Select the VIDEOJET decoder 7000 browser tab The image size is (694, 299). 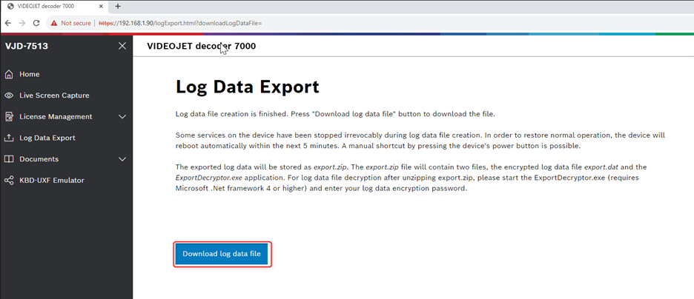click(x=54, y=7)
